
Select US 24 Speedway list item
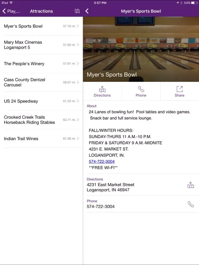click(x=41, y=101)
